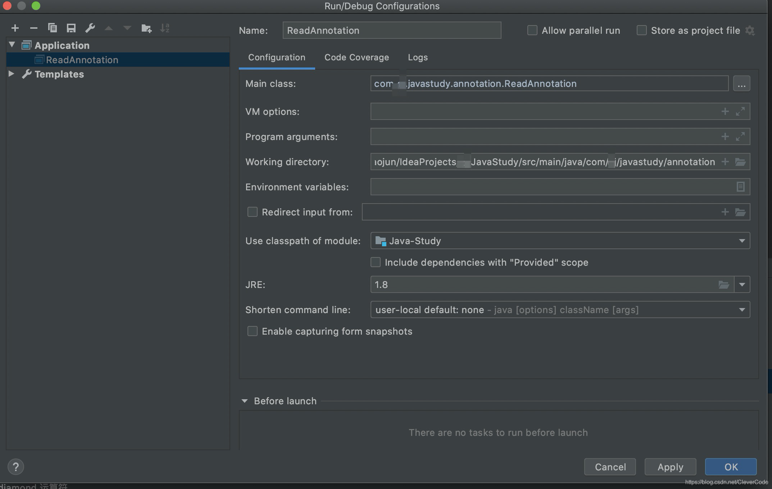Screen dimensions: 772x489
Task: Expand the VM options field editor
Action: tap(740, 112)
